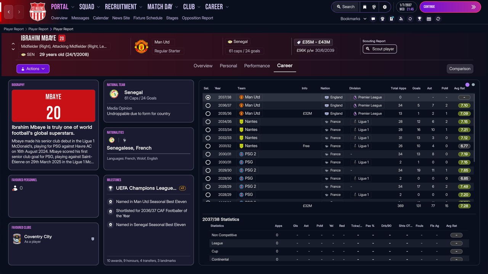Open Fixture Schedule in the Portal submenu

pos(148,18)
